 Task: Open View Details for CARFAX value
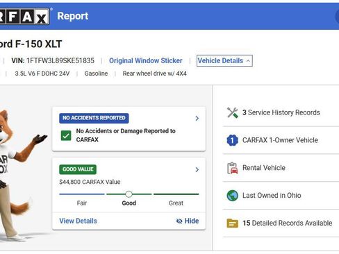(x=78, y=221)
